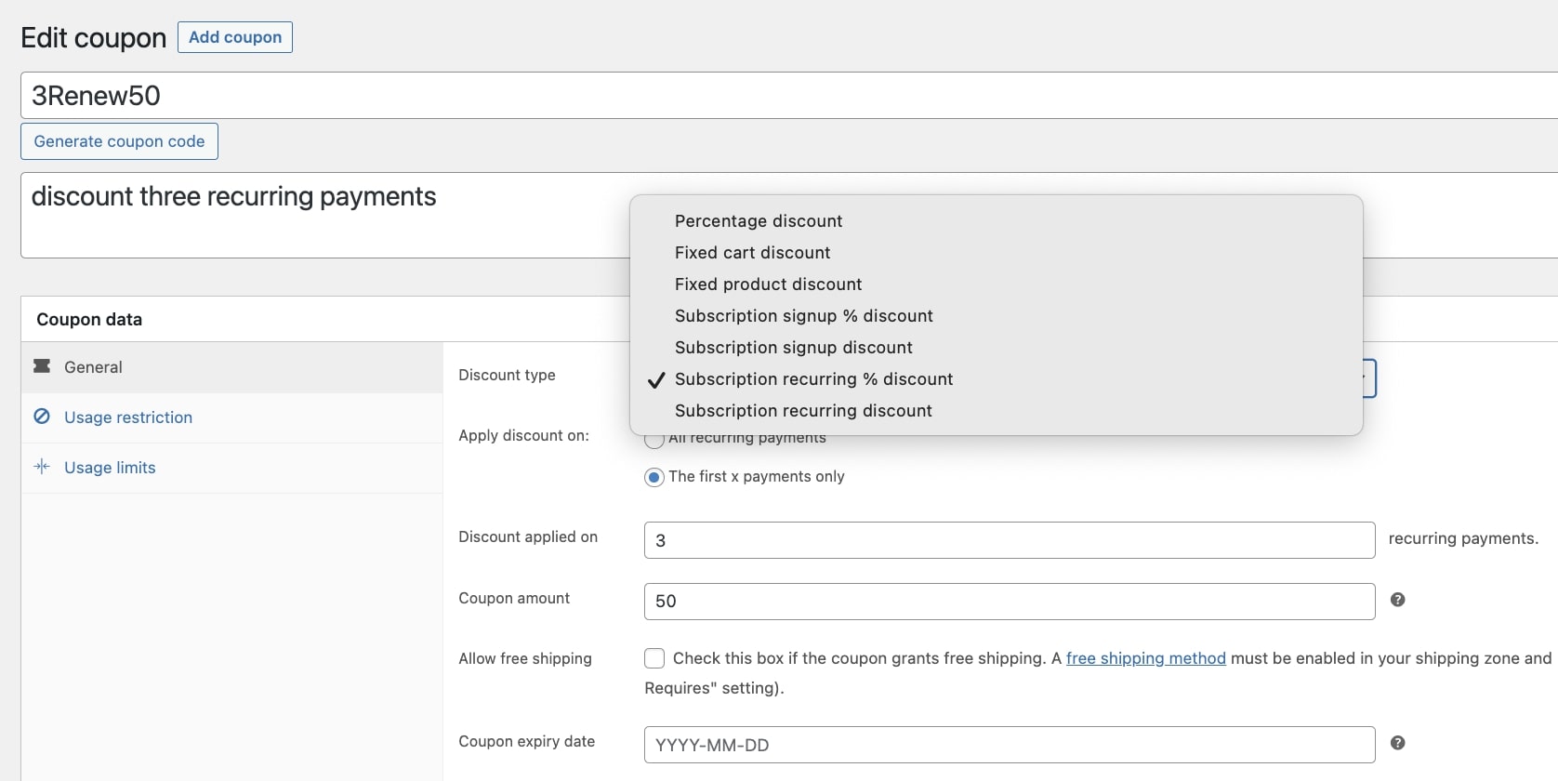1558x781 pixels.
Task: Focus the Coupon amount input field
Action: pos(1009,602)
